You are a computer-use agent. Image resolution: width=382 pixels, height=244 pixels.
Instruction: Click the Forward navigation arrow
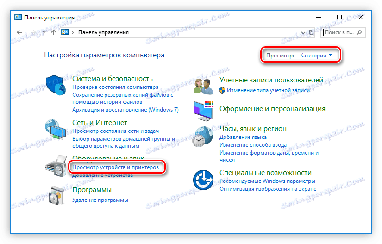[34, 32]
